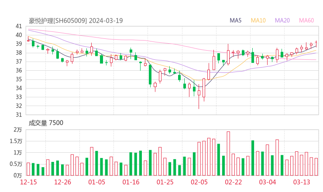
Task: Click the 03-13 date axis label
Action: (x=302, y=182)
